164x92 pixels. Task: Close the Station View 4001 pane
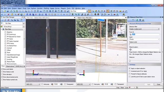point(75,18)
